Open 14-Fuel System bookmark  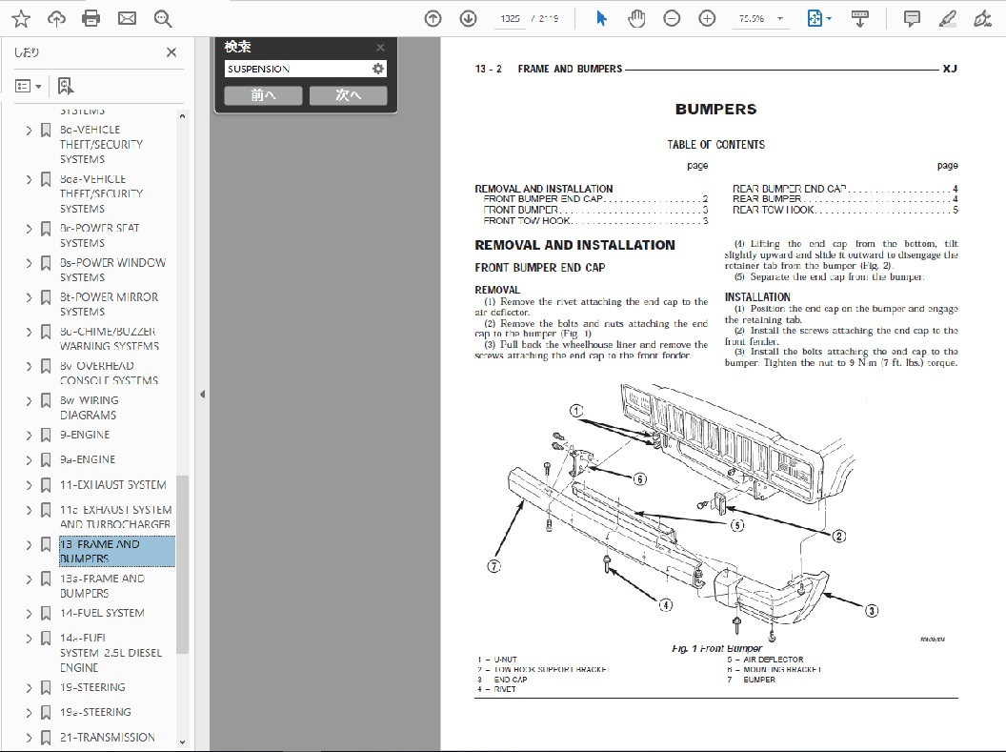[102, 613]
